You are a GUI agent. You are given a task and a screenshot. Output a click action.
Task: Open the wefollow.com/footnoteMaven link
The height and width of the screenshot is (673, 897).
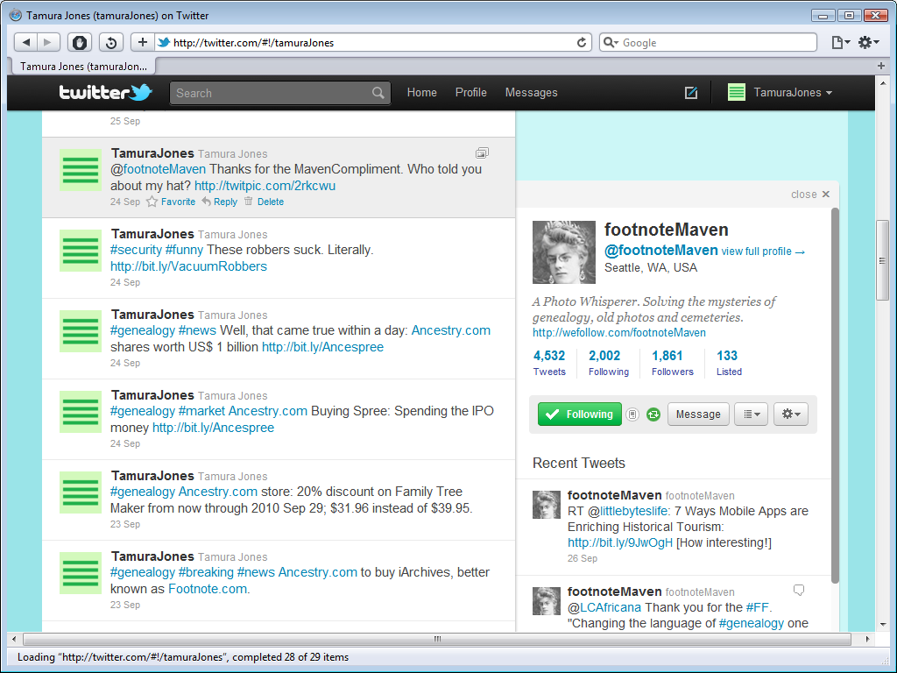tap(619, 332)
